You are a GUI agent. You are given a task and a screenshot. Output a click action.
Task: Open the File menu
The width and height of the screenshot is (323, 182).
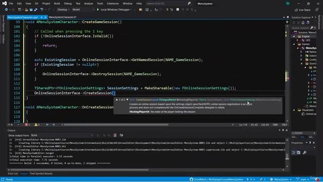(x=11, y=4)
